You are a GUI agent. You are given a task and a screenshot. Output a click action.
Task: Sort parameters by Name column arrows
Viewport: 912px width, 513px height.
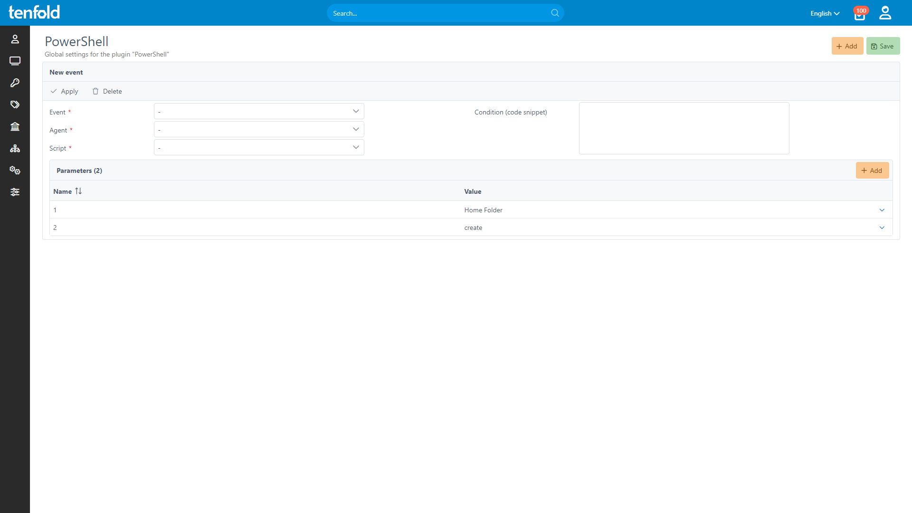(x=78, y=191)
